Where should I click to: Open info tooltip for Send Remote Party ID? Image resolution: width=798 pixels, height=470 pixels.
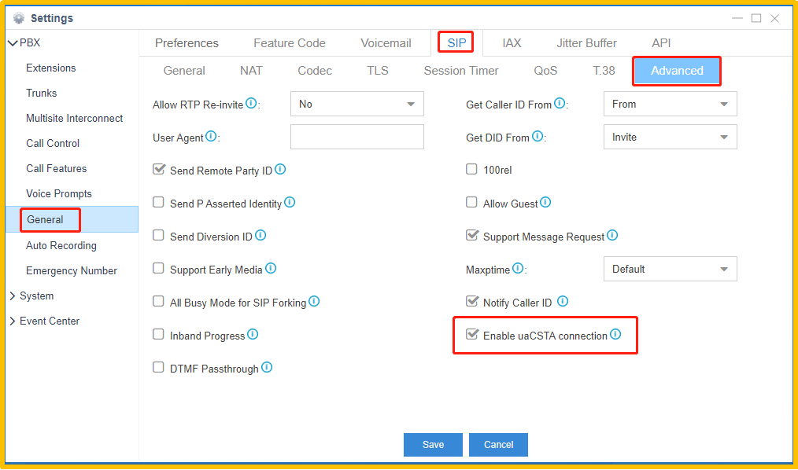(x=280, y=169)
